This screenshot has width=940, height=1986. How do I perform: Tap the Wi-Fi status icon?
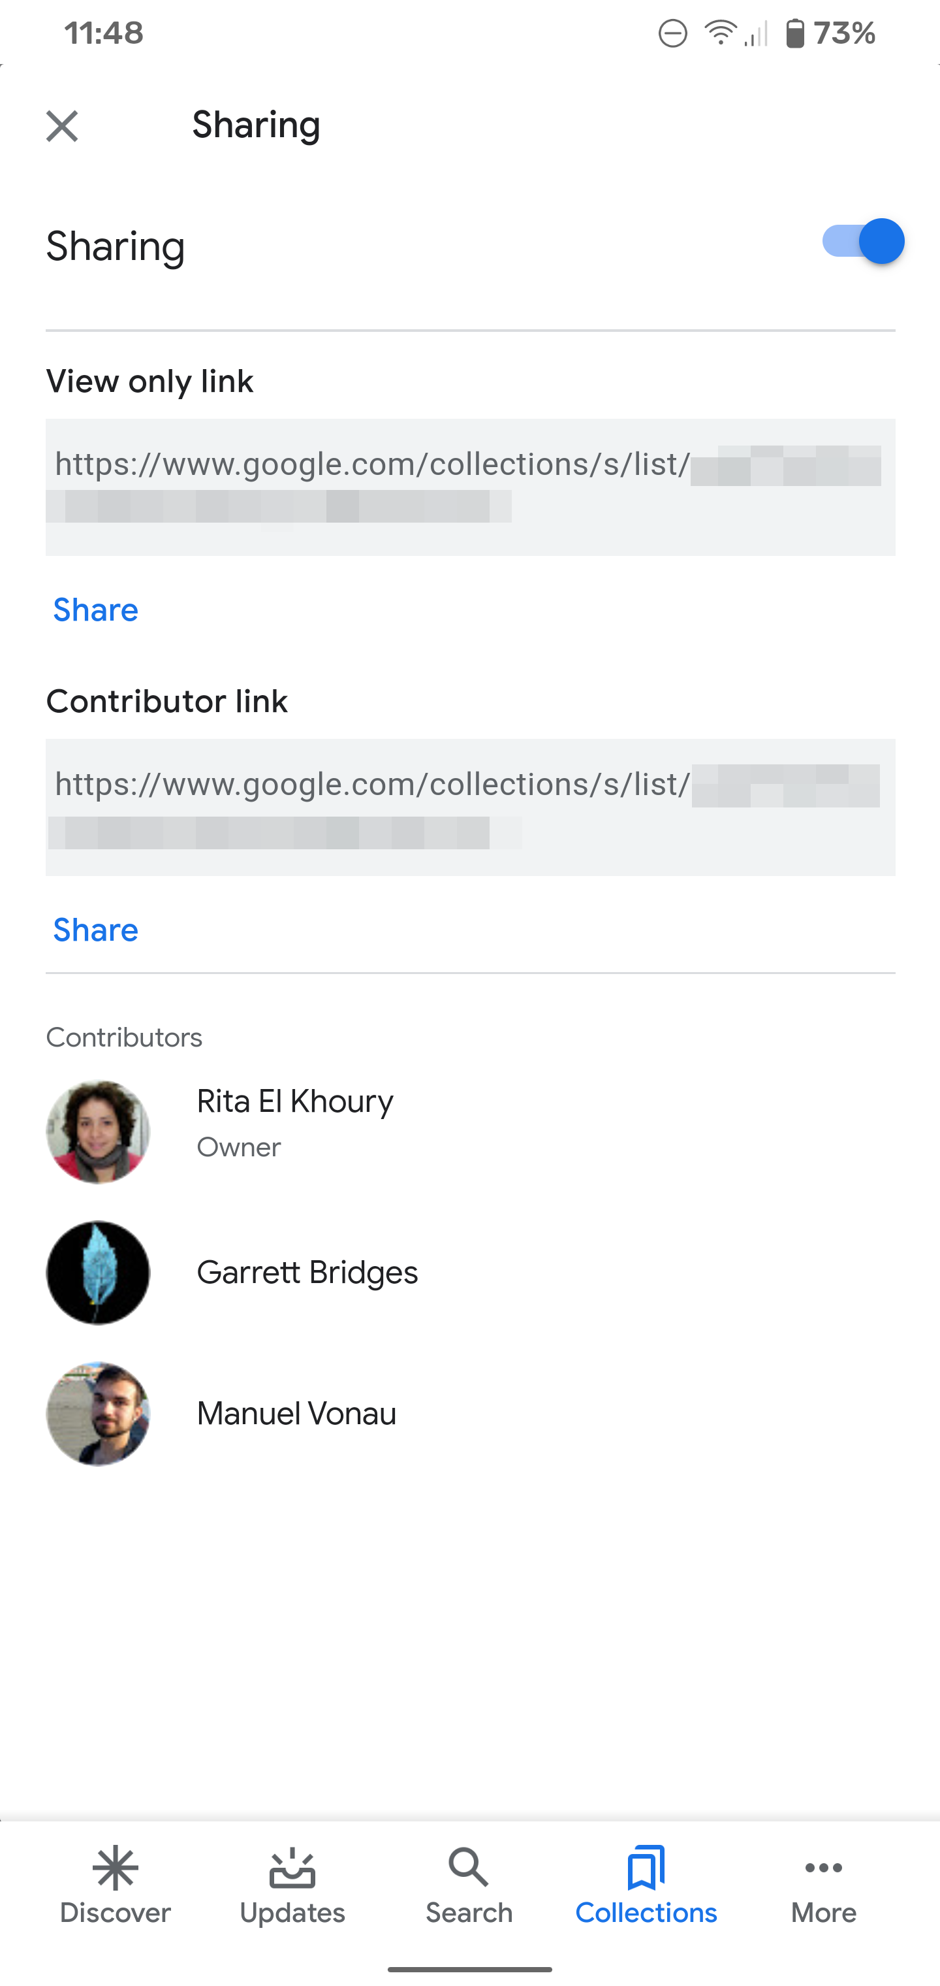pos(718,31)
